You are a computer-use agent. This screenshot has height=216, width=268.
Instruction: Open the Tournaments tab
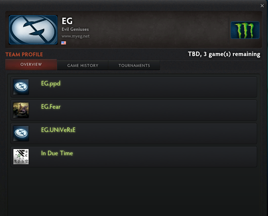pyautogui.click(x=134, y=65)
